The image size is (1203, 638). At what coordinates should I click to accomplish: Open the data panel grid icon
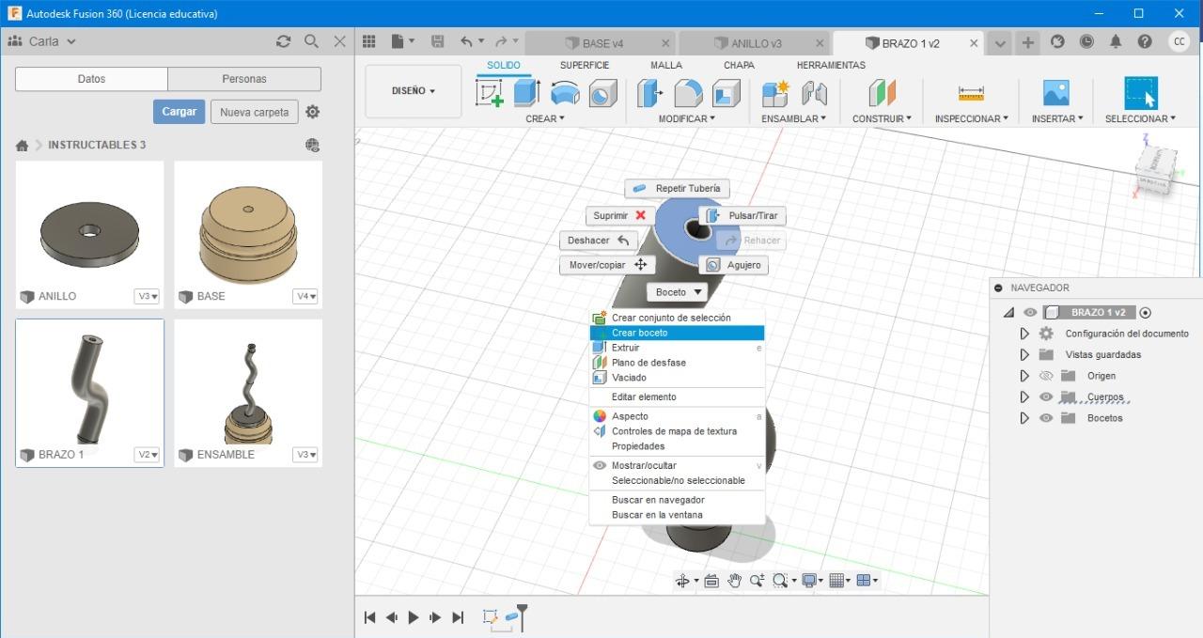tap(369, 41)
